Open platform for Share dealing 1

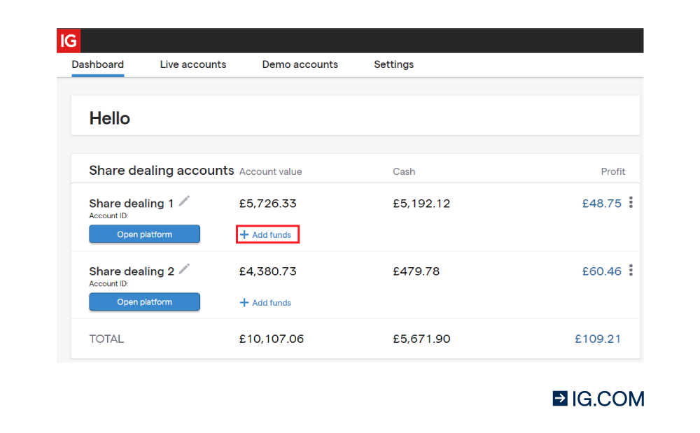pos(144,234)
